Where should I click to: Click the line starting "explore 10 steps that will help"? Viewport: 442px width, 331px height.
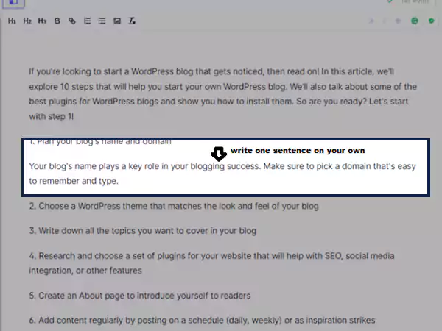[x=222, y=86]
